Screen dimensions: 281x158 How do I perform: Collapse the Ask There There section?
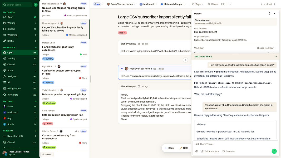coord(276,57)
